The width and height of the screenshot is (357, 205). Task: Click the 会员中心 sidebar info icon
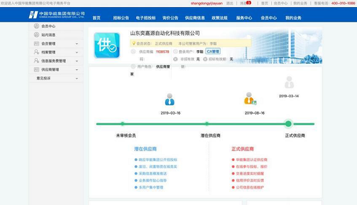36,26
